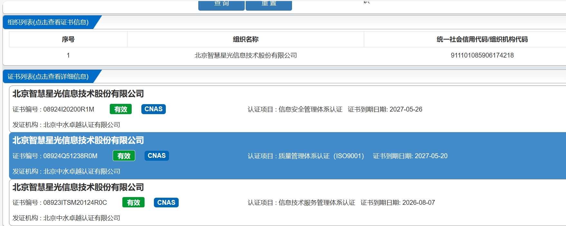Viewport: 566px width, 226px height.
Task: Click credit code 911101085906174218
Action: click(x=482, y=55)
